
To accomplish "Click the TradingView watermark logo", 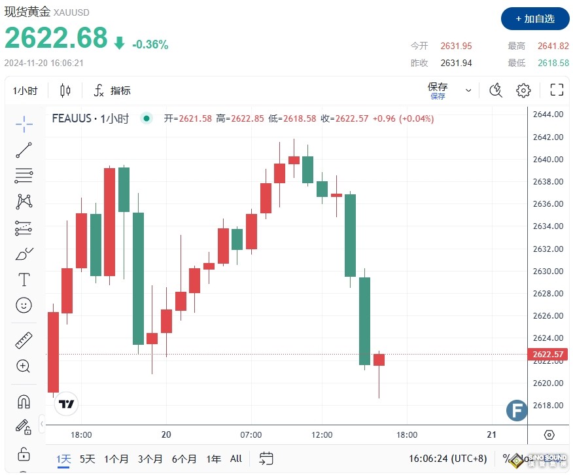I will 66,404.
